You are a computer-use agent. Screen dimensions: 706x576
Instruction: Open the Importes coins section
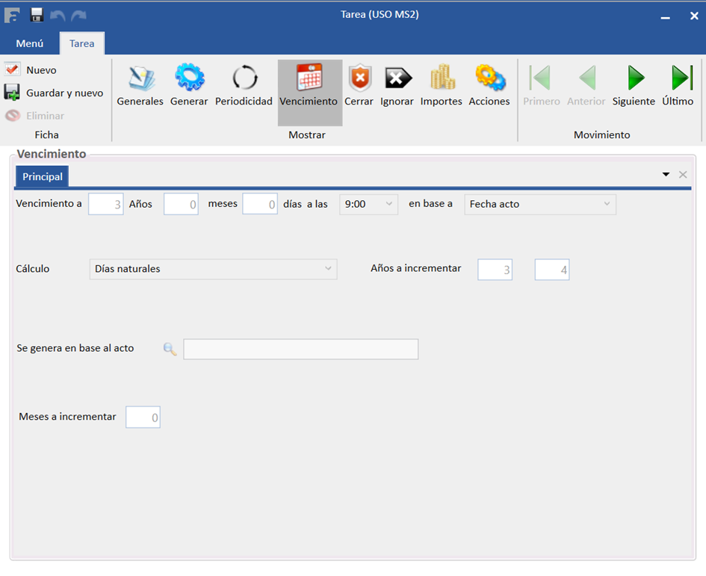[442, 86]
